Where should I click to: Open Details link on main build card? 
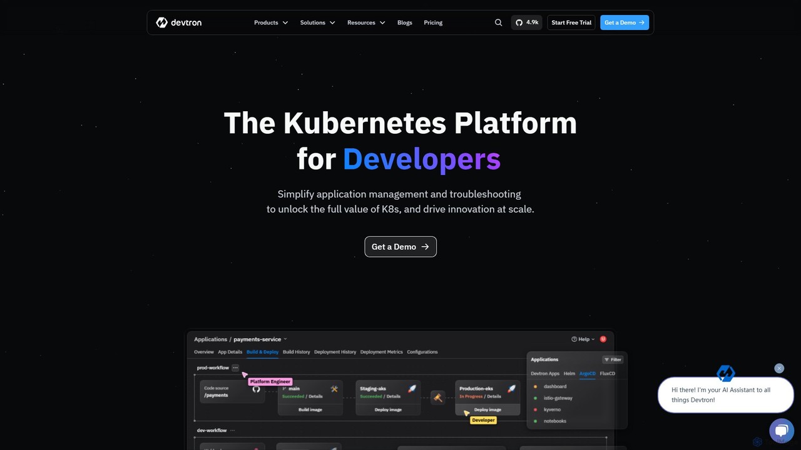(315, 396)
